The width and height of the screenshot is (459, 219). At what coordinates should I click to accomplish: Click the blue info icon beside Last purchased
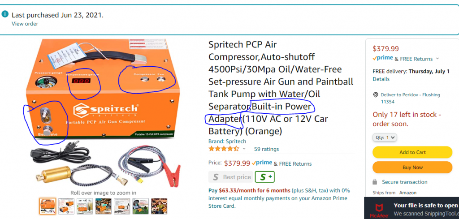click(x=5, y=14)
